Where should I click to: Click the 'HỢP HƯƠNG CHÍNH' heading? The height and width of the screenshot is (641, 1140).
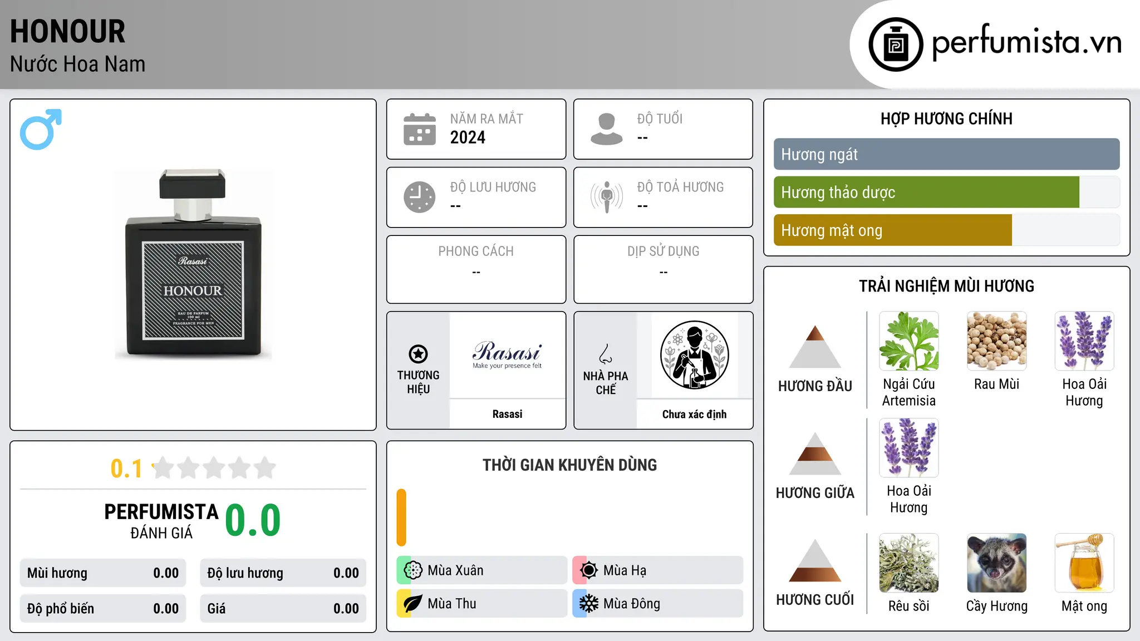click(946, 119)
